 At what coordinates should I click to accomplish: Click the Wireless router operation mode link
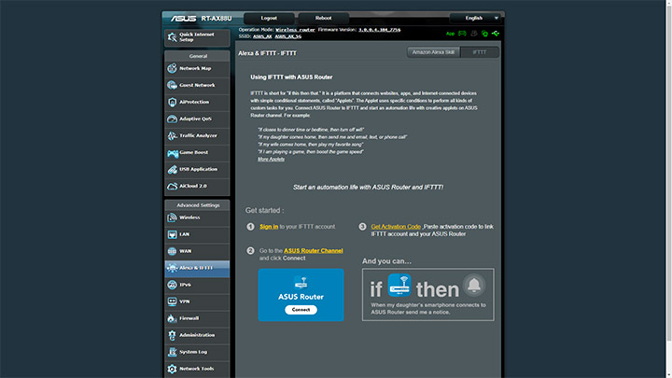(295, 30)
